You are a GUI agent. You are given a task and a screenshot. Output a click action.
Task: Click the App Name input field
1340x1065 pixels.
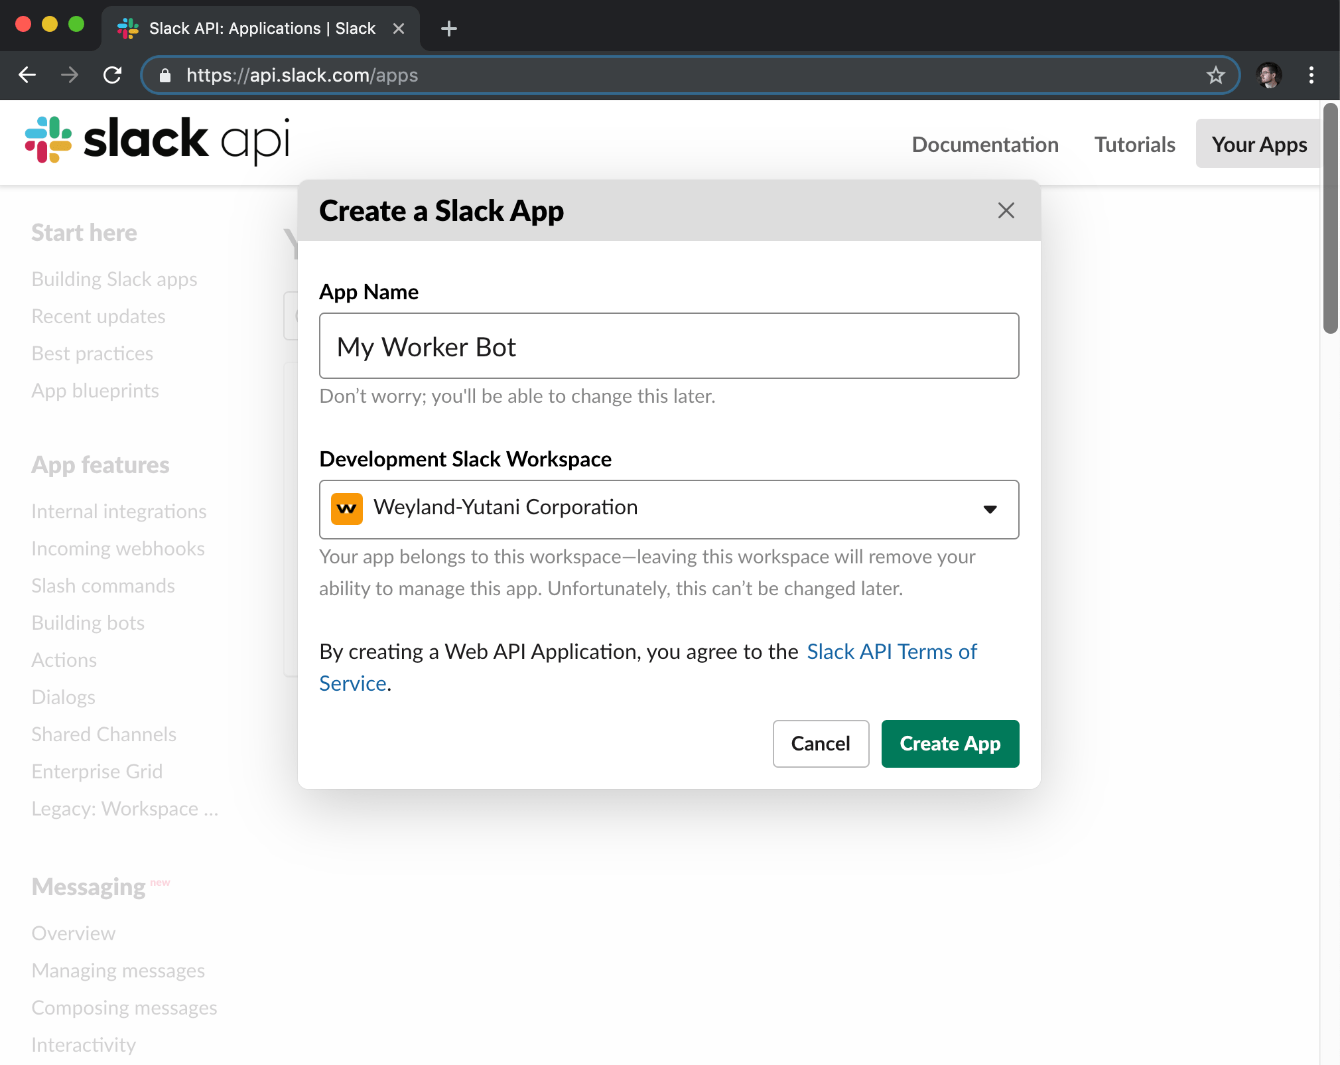click(x=669, y=345)
